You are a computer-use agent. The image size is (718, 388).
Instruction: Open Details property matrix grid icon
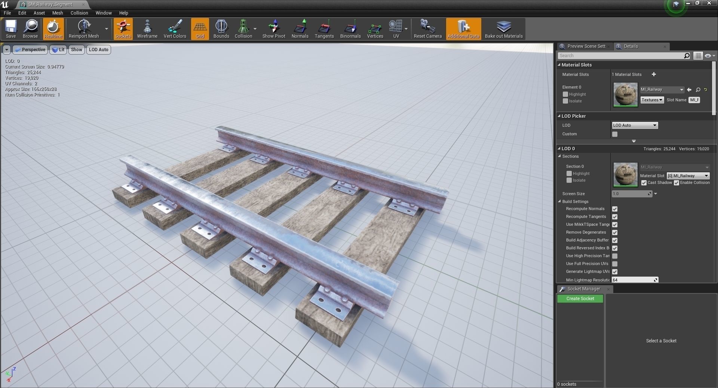(698, 56)
